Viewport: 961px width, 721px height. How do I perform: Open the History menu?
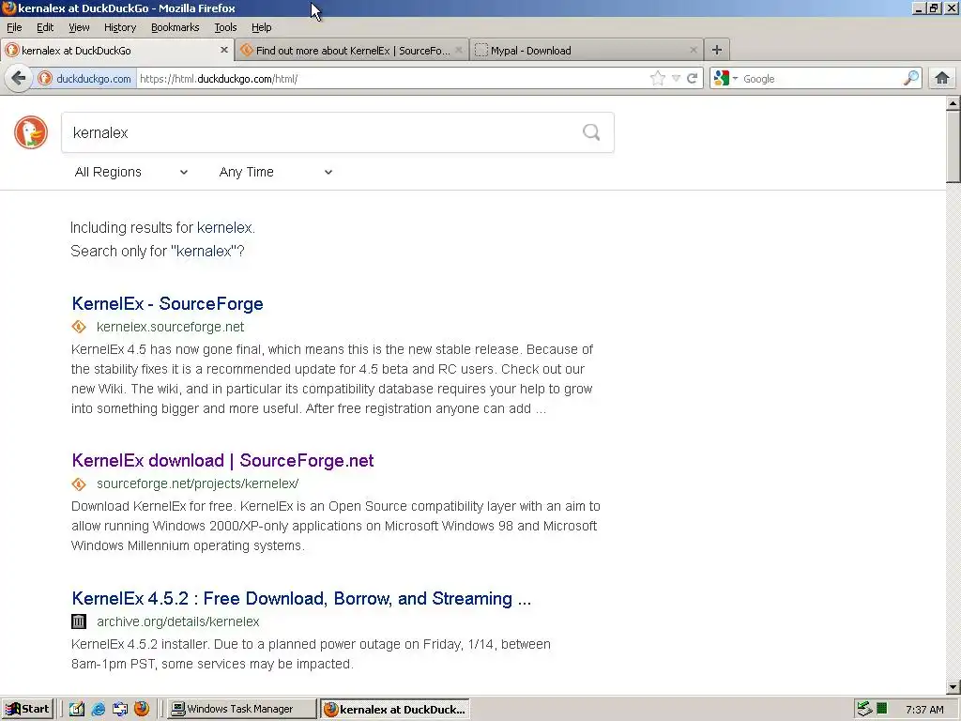(x=119, y=27)
